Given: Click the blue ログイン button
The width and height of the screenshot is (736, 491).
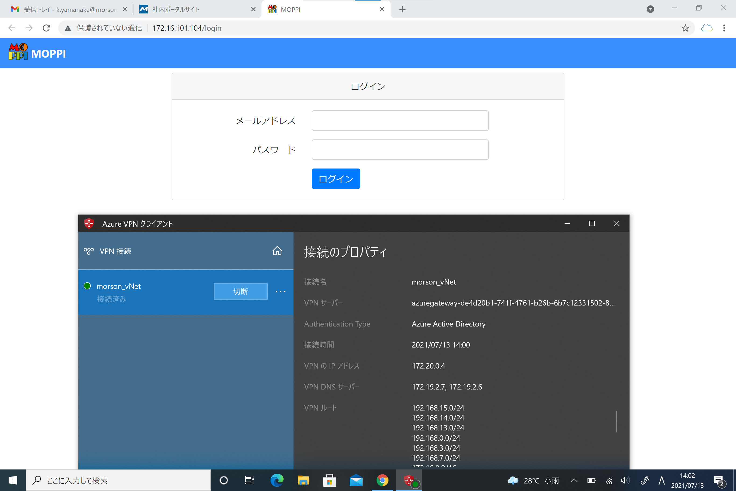Looking at the screenshot, I should pyautogui.click(x=335, y=179).
